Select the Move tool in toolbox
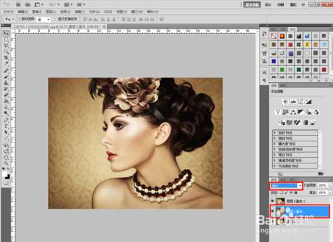The height and width of the screenshot is (242, 333). pyautogui.click(x=6, y=33)
